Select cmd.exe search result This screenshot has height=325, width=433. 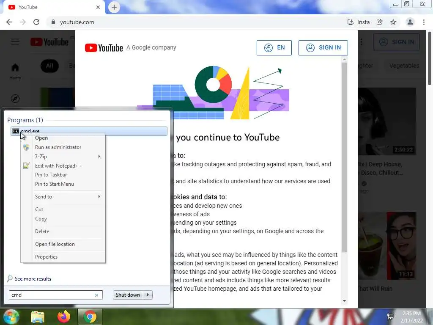(x=89, y=131)
